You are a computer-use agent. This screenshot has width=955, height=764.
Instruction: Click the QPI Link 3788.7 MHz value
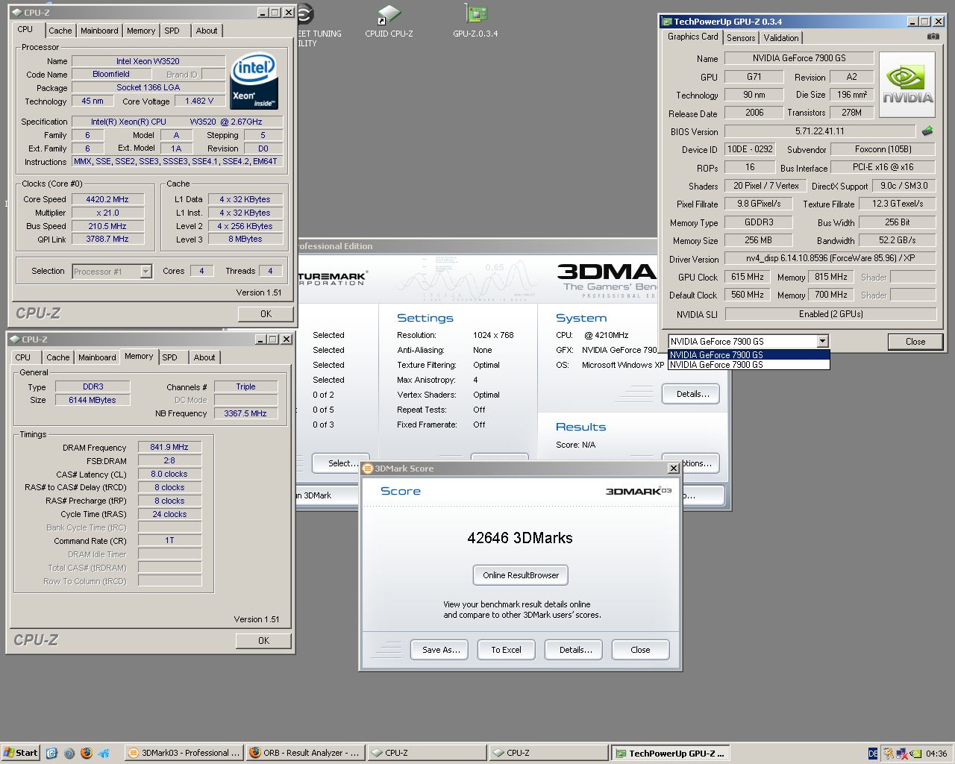point(107,239)
